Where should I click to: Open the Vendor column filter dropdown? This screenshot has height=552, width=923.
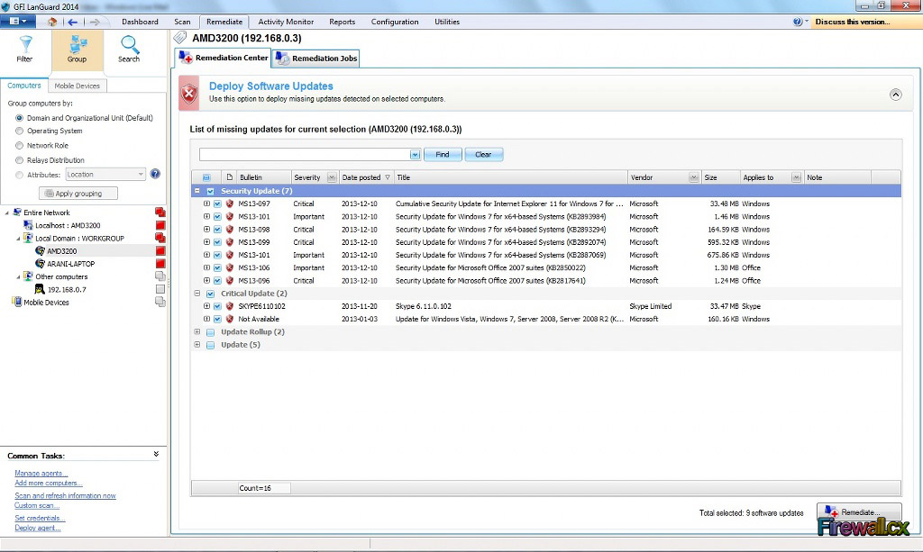[x=693, y=177]
